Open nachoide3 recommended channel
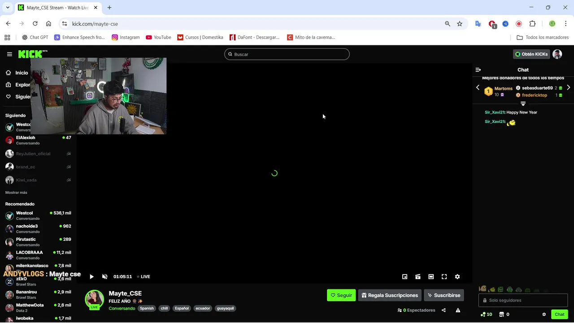This screenshot has height=323, width=574. click(x=38, y=229)
